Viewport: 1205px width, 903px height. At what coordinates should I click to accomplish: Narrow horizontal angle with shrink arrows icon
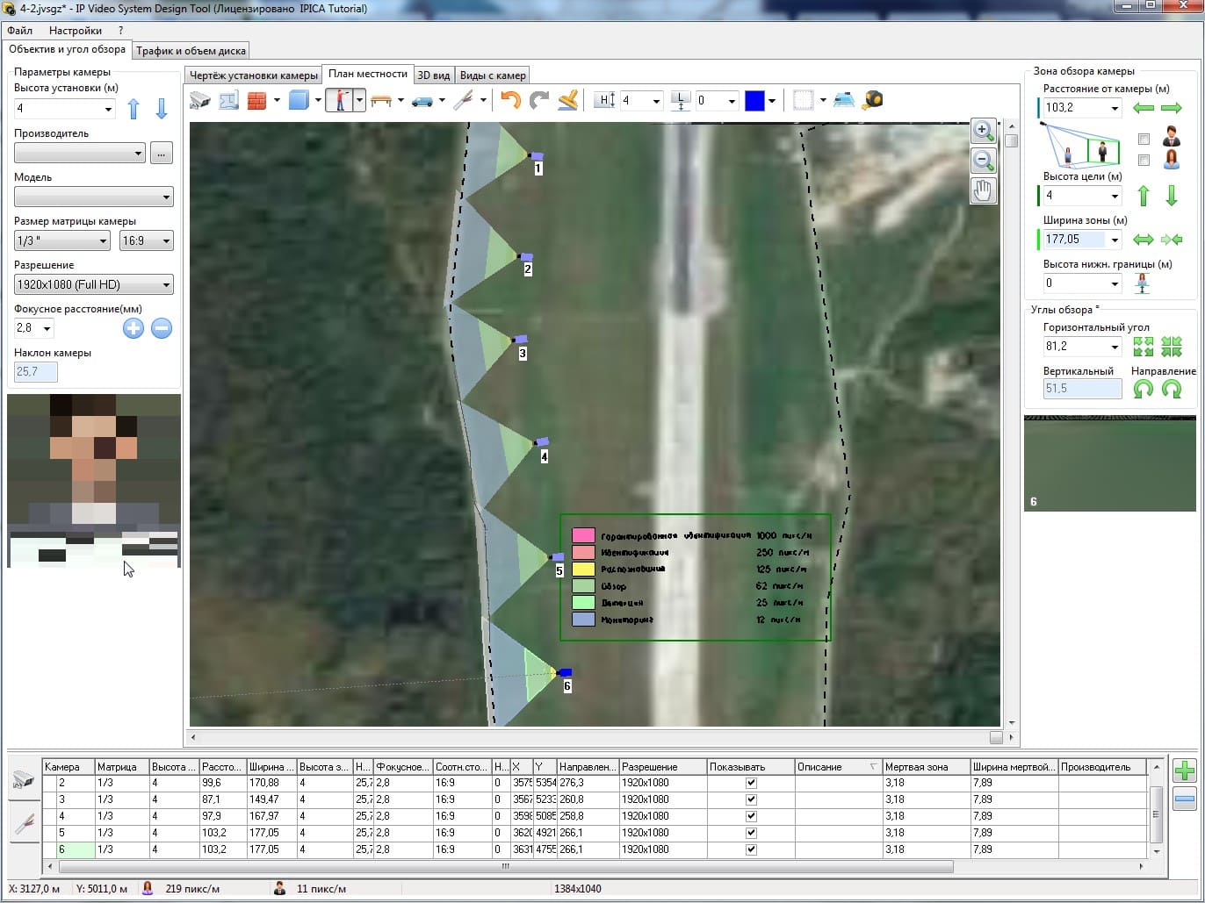[1172, 347]
